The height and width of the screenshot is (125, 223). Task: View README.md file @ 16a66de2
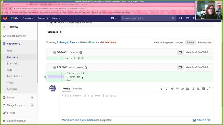(x=197, y=67)
